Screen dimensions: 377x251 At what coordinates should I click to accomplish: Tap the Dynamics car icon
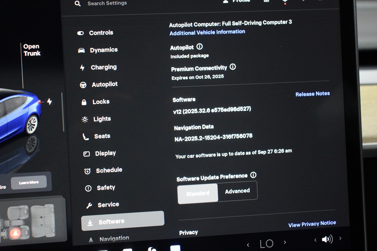(81, 50)
